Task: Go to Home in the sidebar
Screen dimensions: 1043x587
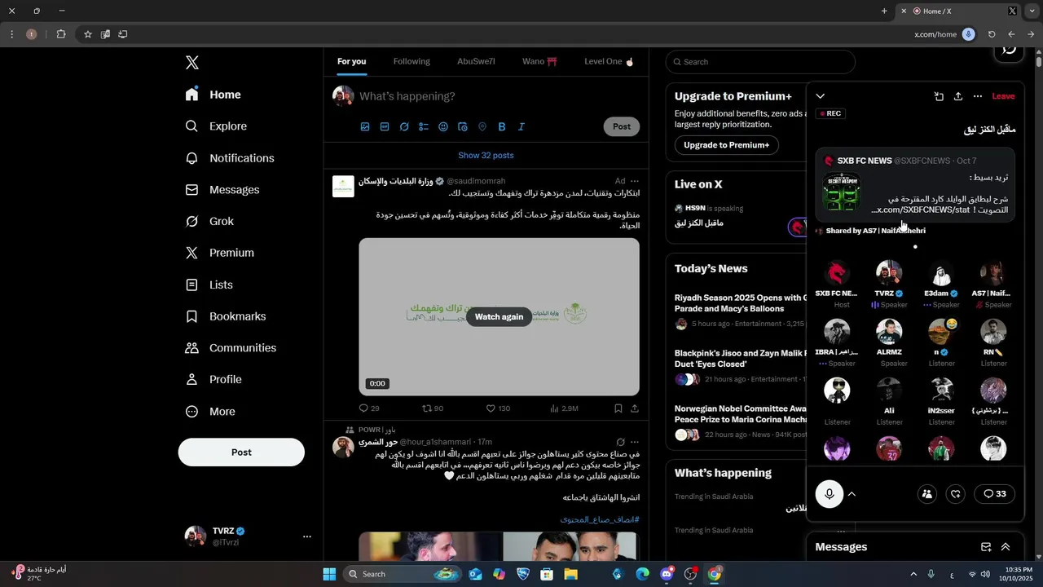Action: pyautogui.click(x=213, y=95)
